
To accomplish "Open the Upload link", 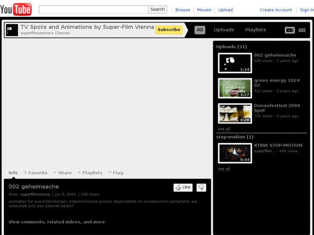I will [225, 10].
